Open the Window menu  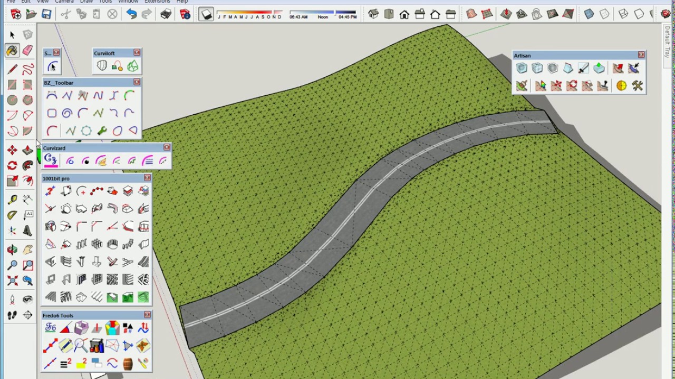pos(128,2)
